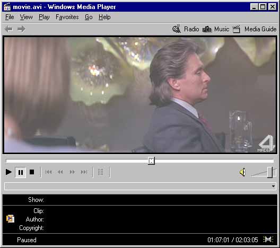The height and width of the screenshot is (248, 280).
Task: Click the stereo sound indicator icon
Action: (x=268, y=240)
